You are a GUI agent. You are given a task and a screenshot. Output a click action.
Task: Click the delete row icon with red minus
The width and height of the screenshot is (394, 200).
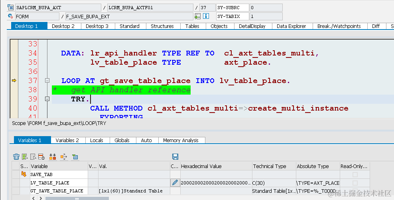41,157
